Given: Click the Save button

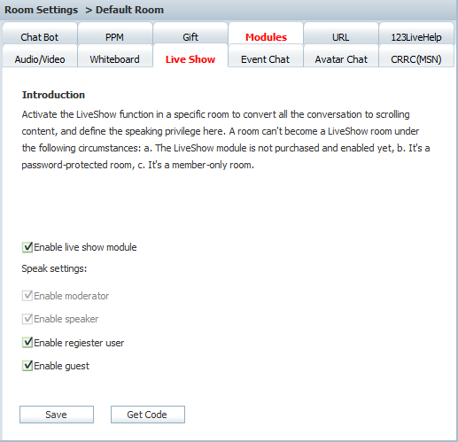Looking at the screenshot, I should 57,415.
